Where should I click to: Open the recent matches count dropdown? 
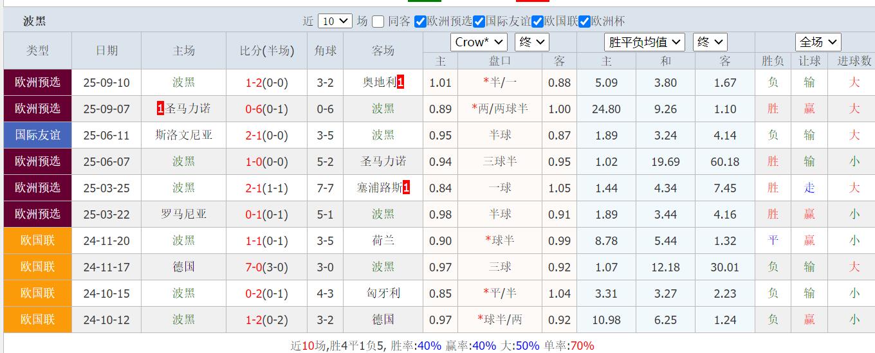335,21
